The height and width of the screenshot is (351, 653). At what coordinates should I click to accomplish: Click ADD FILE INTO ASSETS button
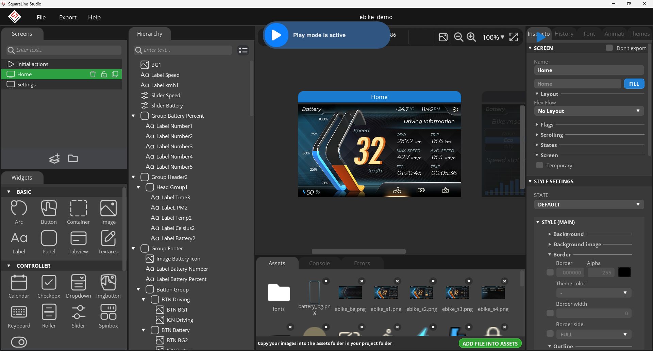(490, 344)
